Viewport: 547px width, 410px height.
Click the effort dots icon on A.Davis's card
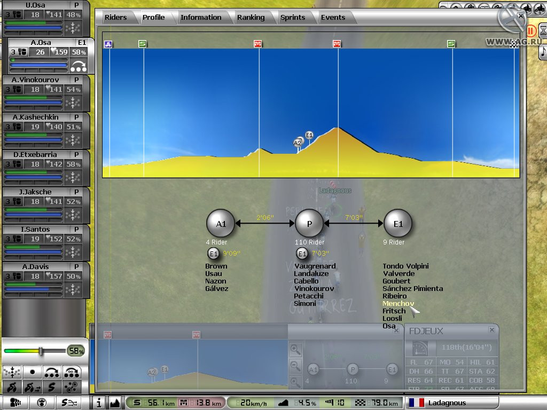coord(73,289)
